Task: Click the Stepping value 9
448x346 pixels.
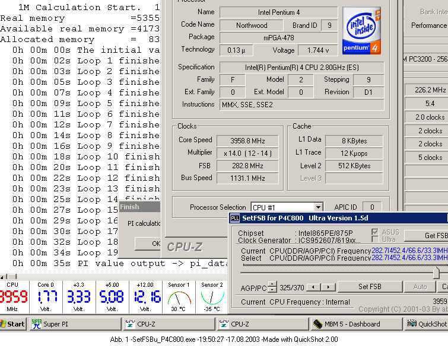Action: [368, 80]
